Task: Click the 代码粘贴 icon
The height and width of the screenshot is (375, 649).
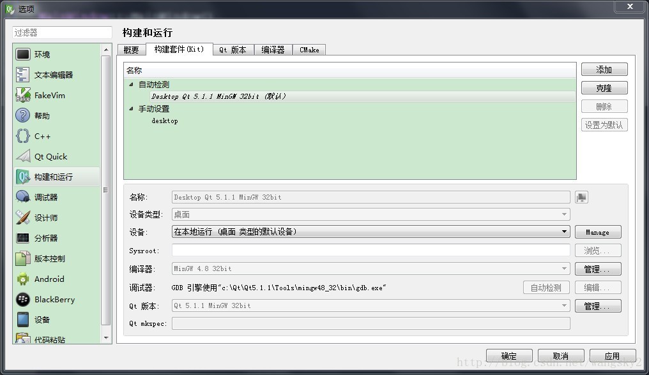Action: pyautogui.click(x=23, y=338)
